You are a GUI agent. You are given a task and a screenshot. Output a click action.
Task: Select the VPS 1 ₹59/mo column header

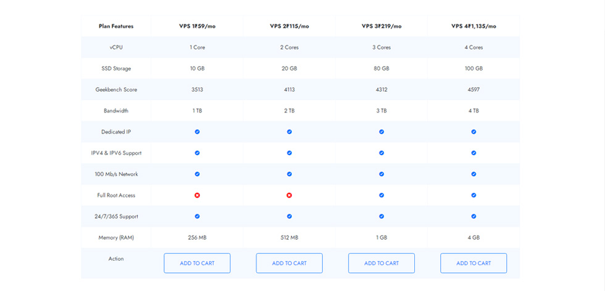click(x=197, y=26)
